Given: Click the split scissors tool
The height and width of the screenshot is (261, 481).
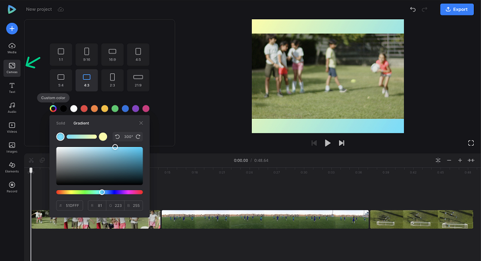Looking at the screenshot, I should [31, 160].
